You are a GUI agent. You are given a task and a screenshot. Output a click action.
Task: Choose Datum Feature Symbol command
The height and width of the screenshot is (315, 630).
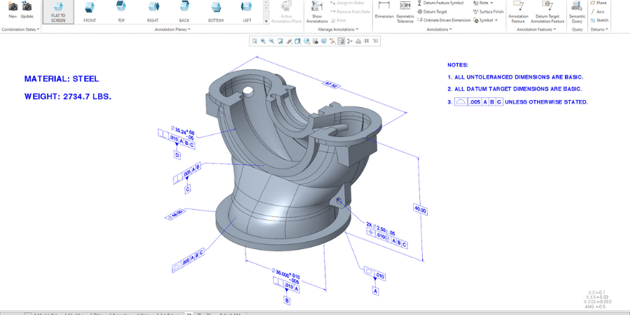440,3
